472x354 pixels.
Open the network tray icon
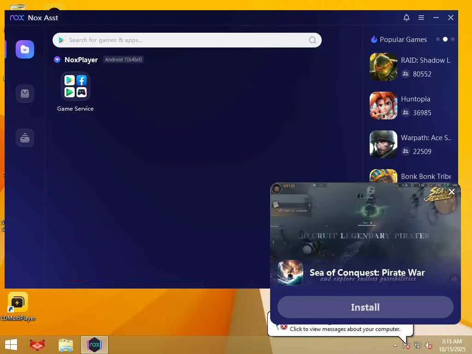[x=417, y=345]
